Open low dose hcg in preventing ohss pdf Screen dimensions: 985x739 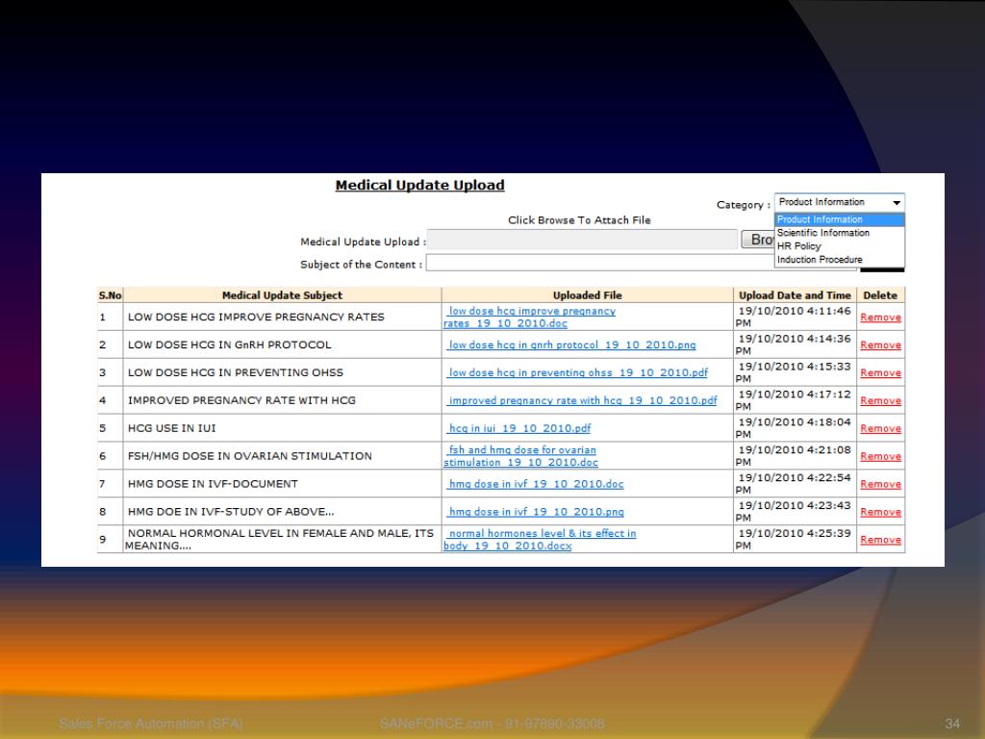coord(577,372)
